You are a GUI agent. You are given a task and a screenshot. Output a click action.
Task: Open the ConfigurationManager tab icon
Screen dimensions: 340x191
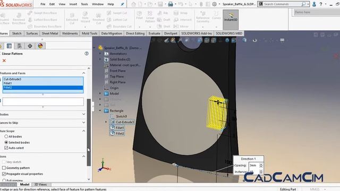pos(20,46)
